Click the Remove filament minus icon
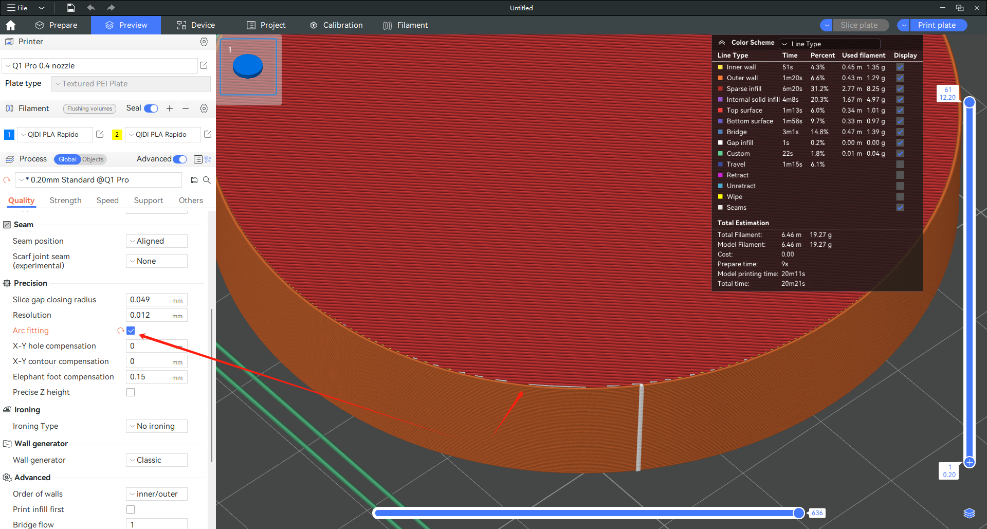The height and width of the screenshot is (529, 987). pos(186,108)
